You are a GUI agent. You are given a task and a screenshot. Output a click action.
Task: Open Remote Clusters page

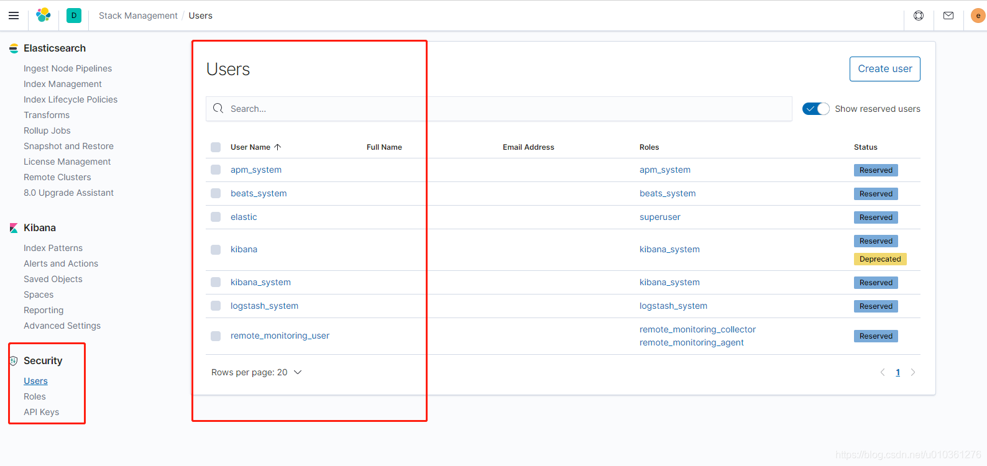[x=57, y=177]
